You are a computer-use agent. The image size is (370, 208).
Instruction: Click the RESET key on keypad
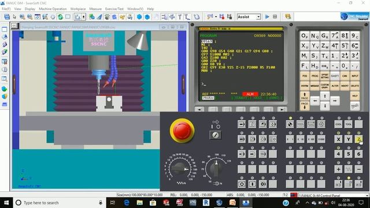[x=355, y=106]
